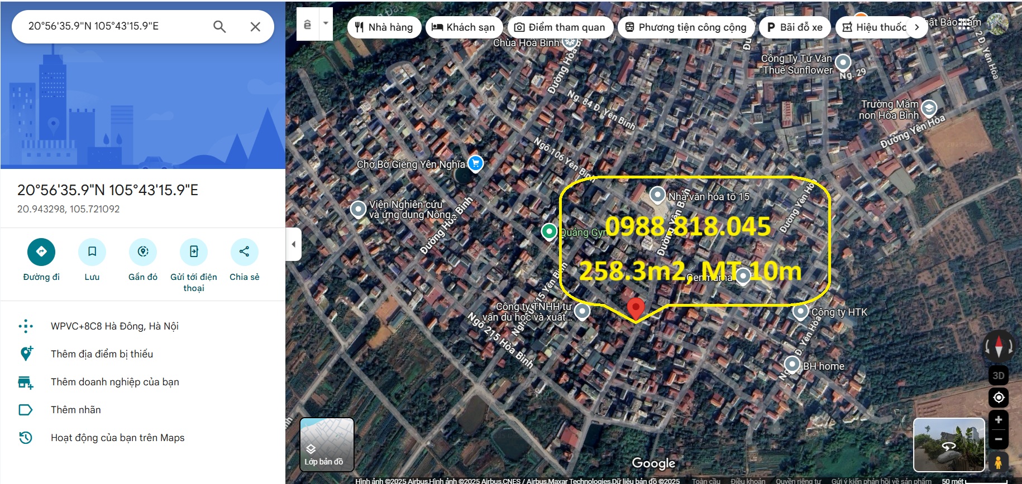Select the Nhà hàng category chip
This screenshot has width=1022, height=484.
pos(384,27)
